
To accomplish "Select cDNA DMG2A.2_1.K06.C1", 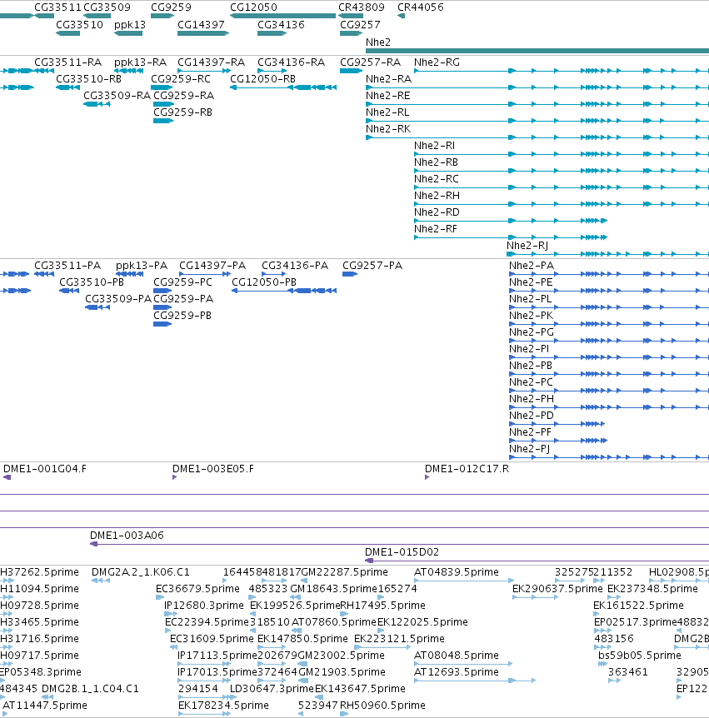I will pos(141,572).
